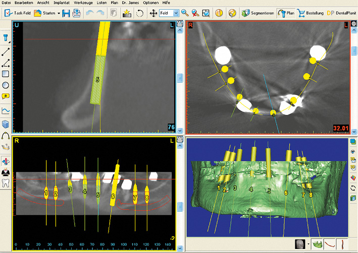Screen dimensions: 358x253
Task: Toggle the green jaw model display
Action: tap(317, 244)
